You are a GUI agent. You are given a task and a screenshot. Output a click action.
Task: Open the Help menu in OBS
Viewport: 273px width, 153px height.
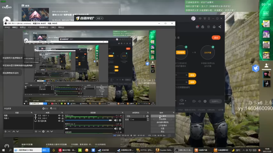61,28
